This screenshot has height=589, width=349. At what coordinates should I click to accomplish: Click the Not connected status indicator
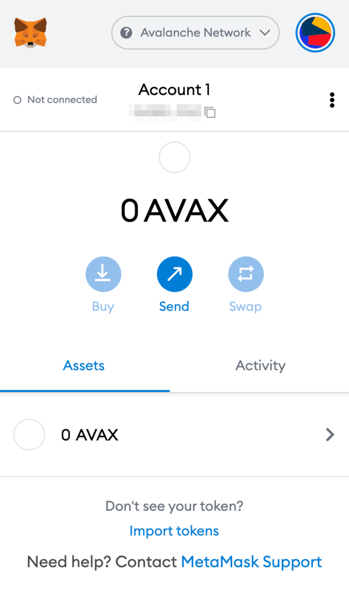[55, 100]
